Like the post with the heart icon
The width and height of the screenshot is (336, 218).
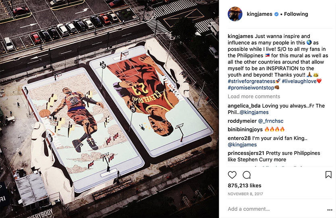(x=232, y=175)
